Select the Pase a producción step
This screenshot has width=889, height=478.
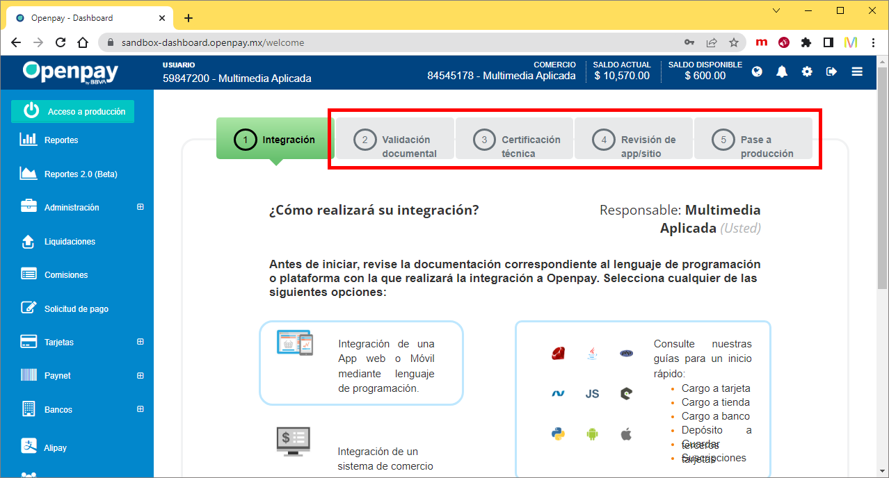click(754, 139)
